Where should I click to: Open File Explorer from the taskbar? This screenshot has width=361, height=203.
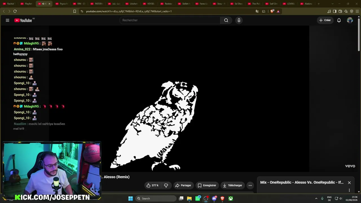pos(189,198)
